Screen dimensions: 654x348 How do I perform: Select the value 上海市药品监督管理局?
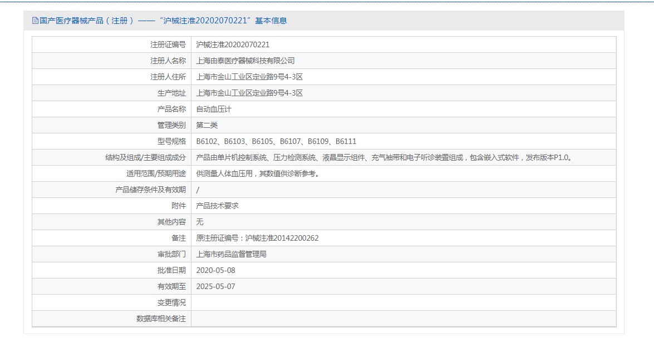tap(231, 254)
